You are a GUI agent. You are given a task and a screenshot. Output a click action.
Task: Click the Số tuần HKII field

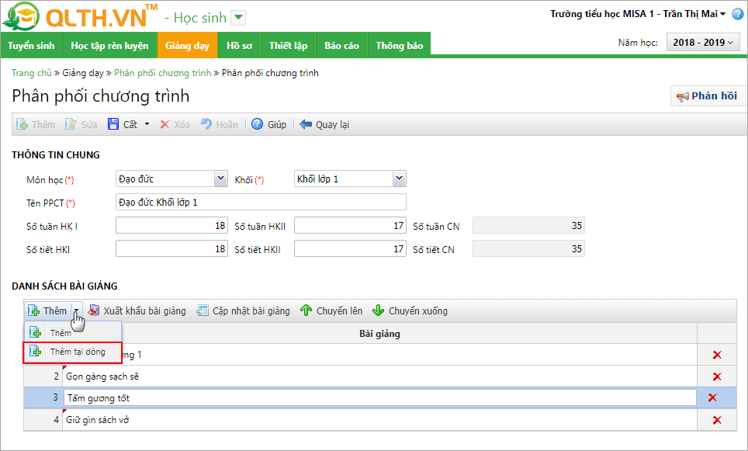(x=350, y=225)
